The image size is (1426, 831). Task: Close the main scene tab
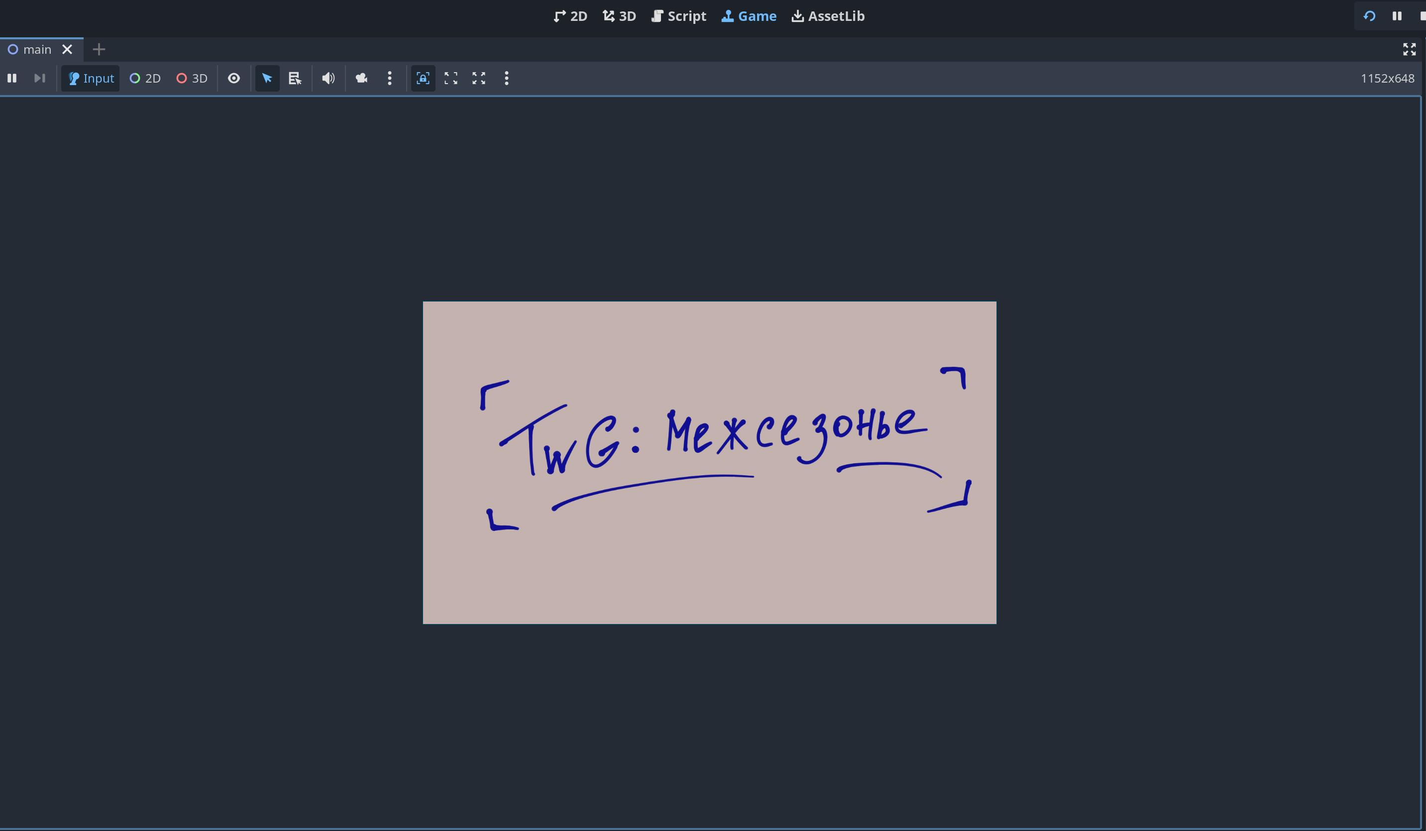click(67, 49)
